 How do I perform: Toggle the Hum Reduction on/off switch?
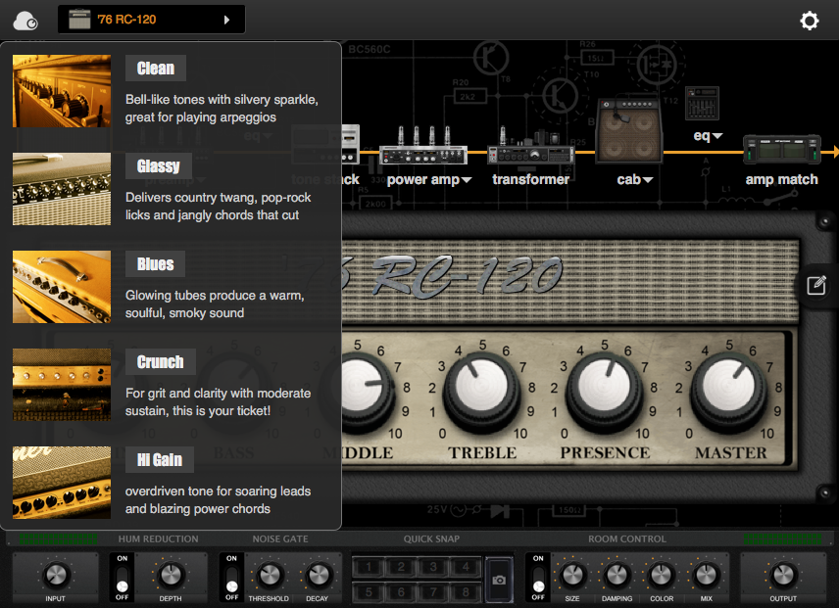(x=122, y=577)
